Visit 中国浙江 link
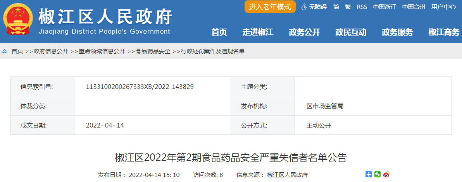The height and width of the screenshot is (182, 462). (385, 7)
